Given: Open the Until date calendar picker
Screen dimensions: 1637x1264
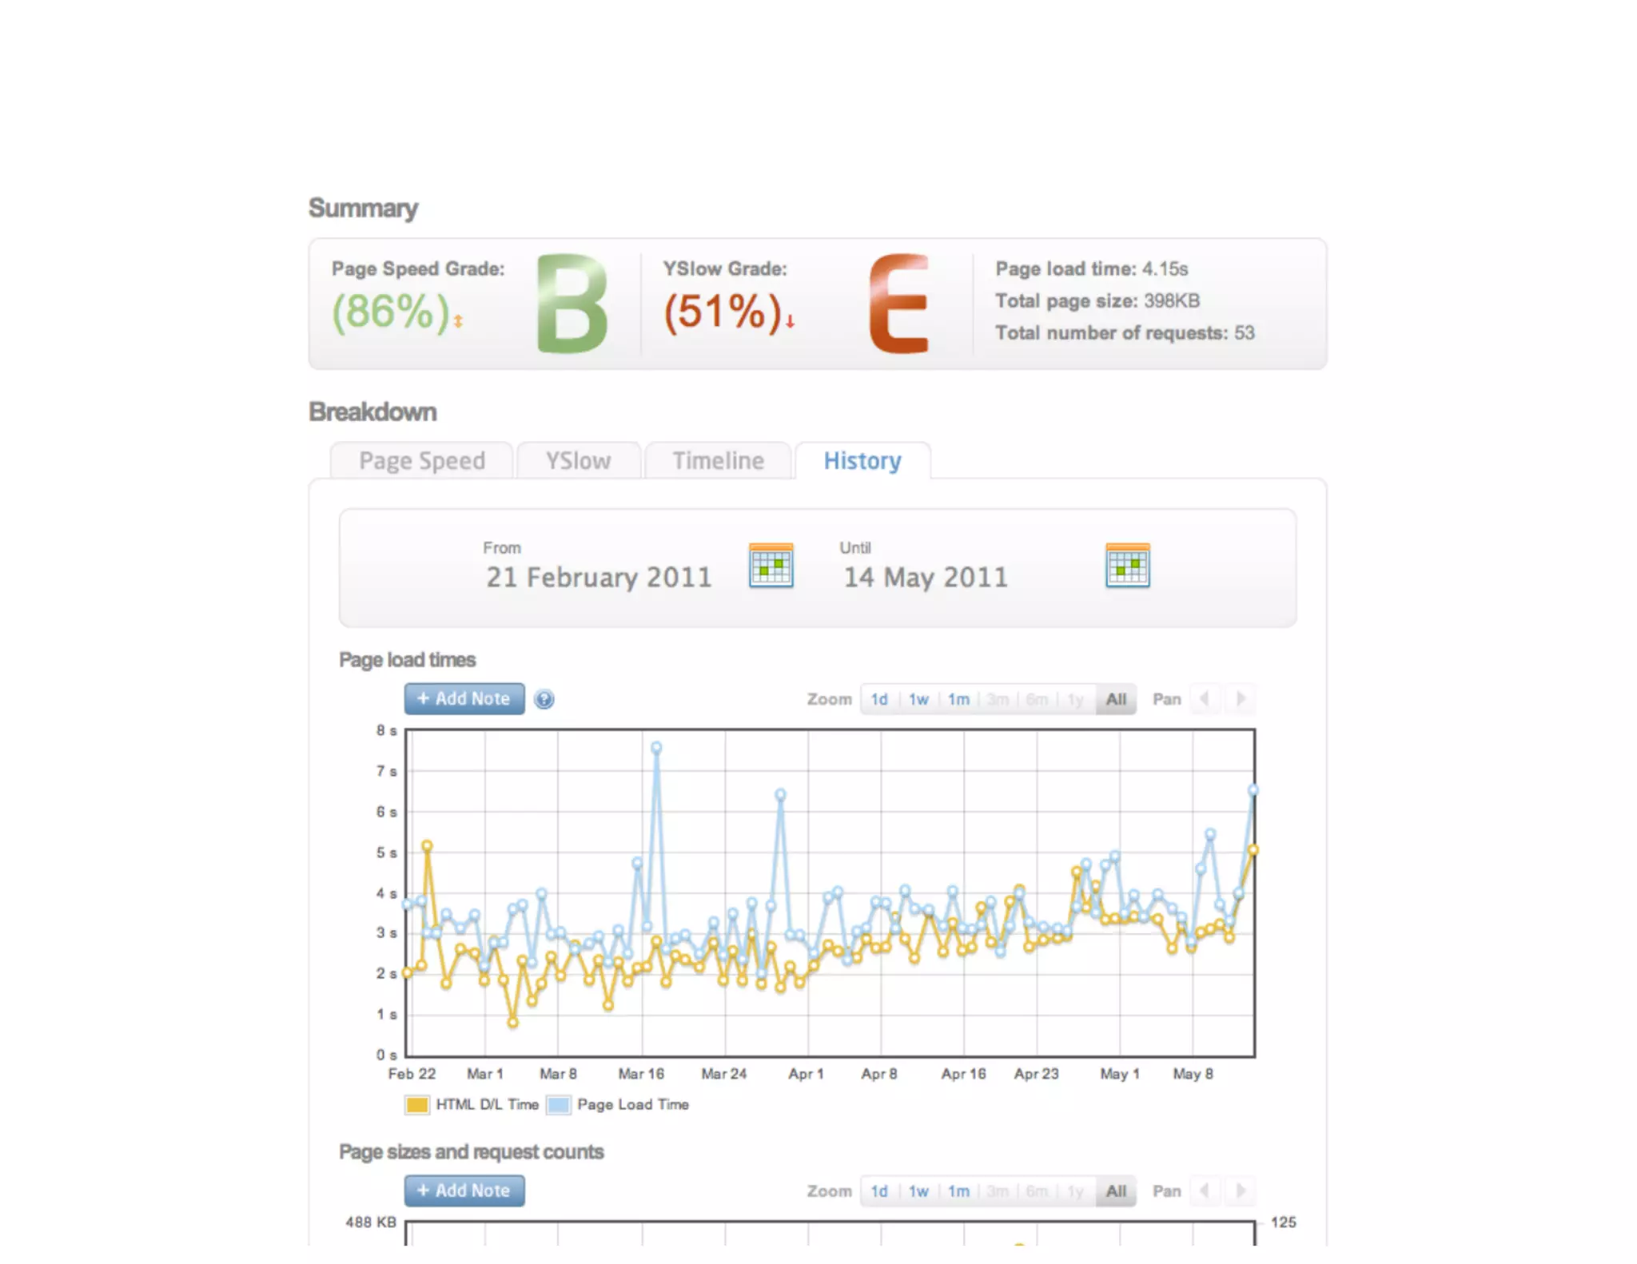Looking at the screenshot, I should pos(1127,566).
